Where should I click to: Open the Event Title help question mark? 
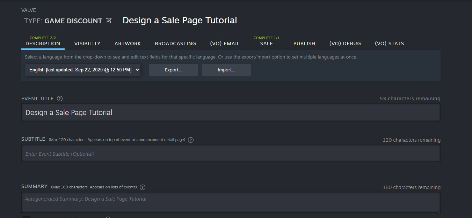(x=59, y=99)
